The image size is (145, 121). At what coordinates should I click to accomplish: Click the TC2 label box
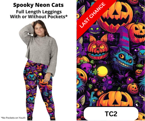(111, 114)
